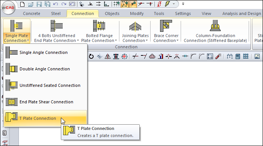Image resolution: width=263 pixels, height=146 pixels.
Task: Expand 4 Bolts Unstiffened End Plate dropdown arrow
Action: coord(78,40)
